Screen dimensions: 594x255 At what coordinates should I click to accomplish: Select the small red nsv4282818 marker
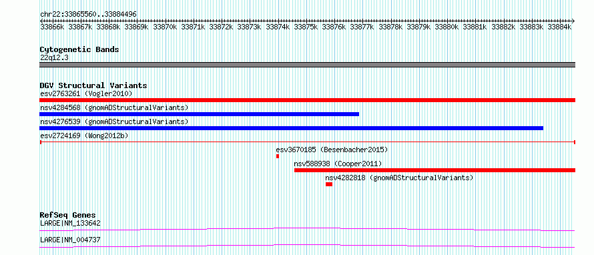(x=329, y=184)
